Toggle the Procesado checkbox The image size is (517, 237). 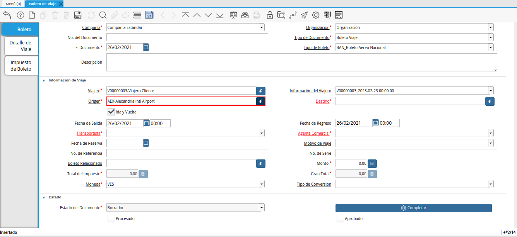[111, 218]
